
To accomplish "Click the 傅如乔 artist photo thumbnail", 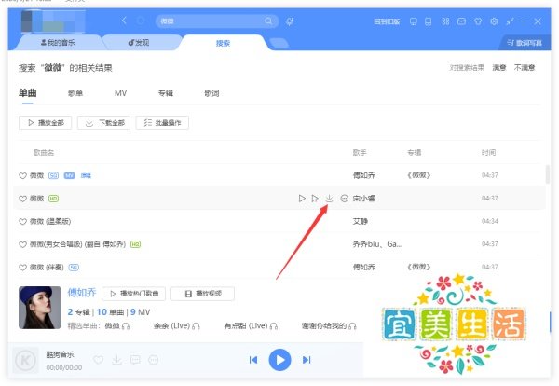I will [40, 308].
